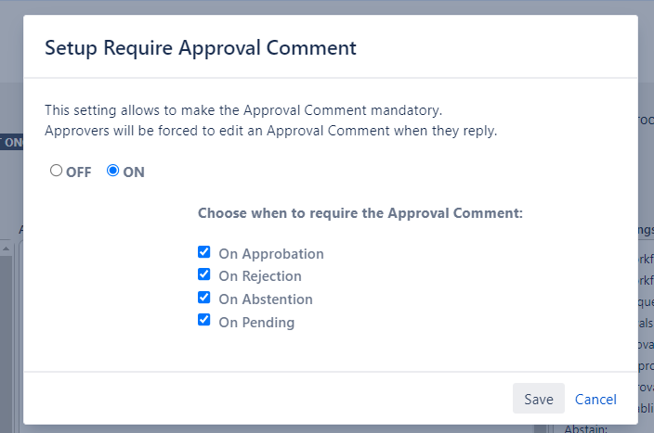Screen dimensions: 654x433
Task: Select the ON radio button
Action: click(x=113, y=171)
